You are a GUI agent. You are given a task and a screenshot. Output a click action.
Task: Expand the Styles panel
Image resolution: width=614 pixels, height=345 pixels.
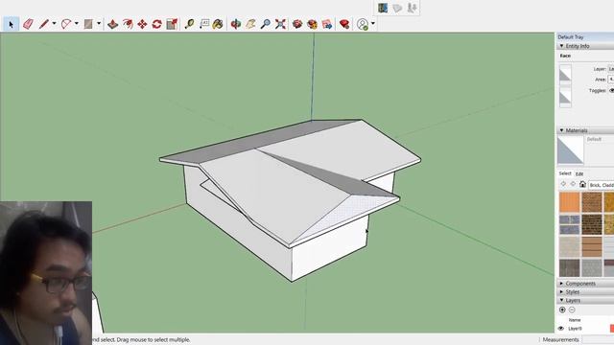[x=561, y=291]
